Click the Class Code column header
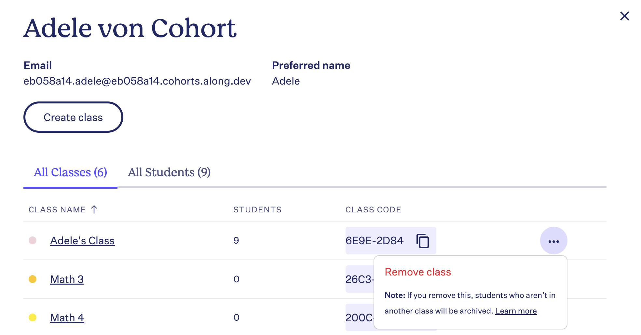Viewport: 641px width, 335px height. pyautogui.click(x=373, y=210)
